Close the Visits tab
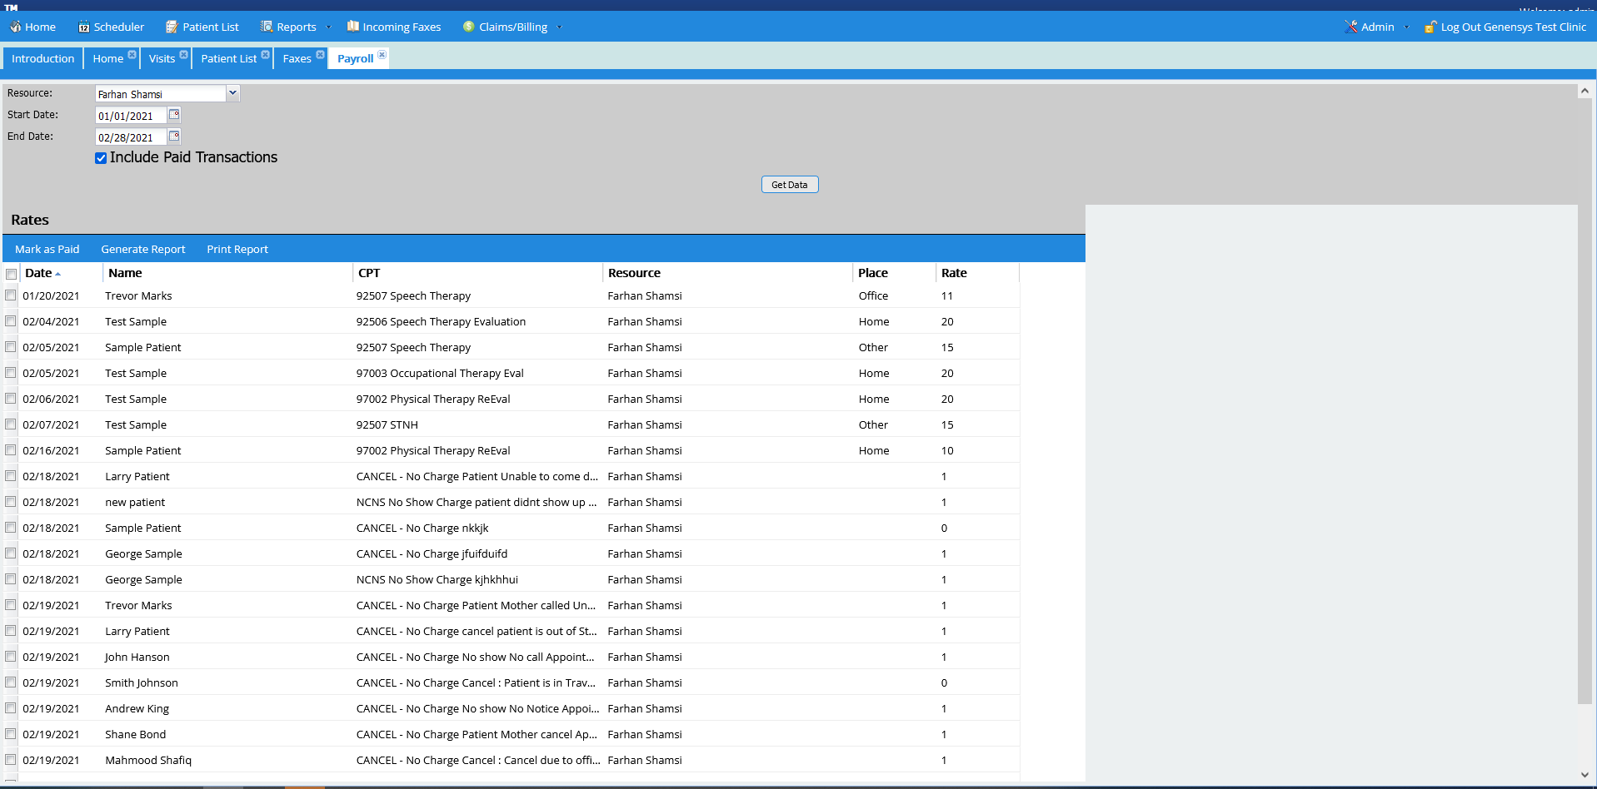The width and height of the screenshot is (1597, 789). pyautogui.click(x=184, y=55)
